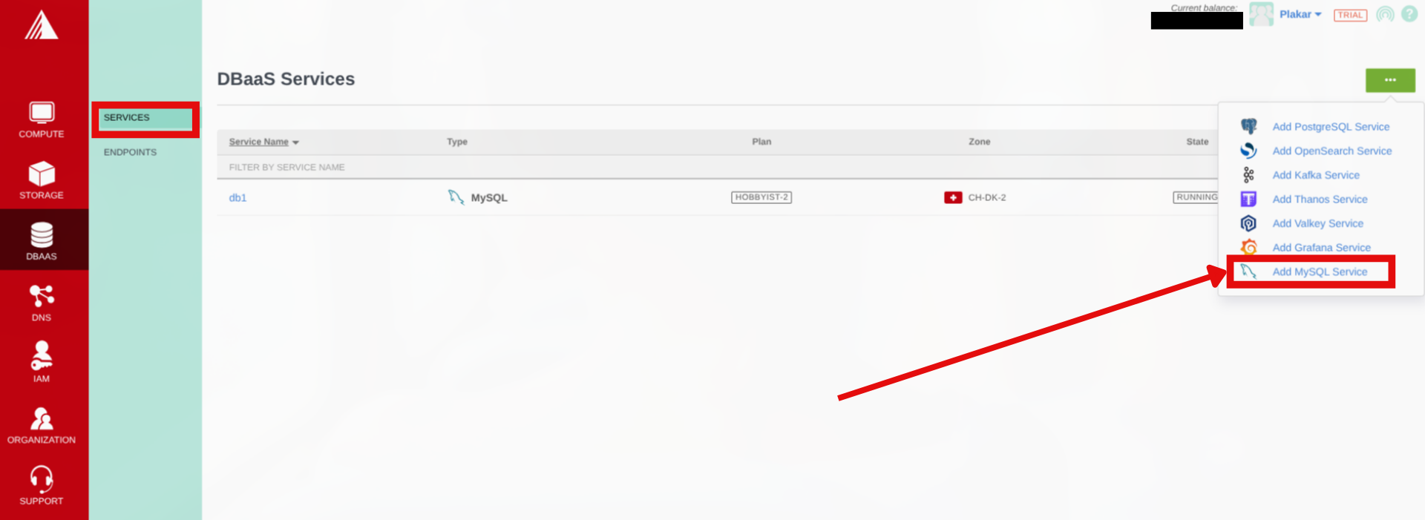Switch to the Endpoints tab
Screen dimensions: 1425x520
click(130, 152)
